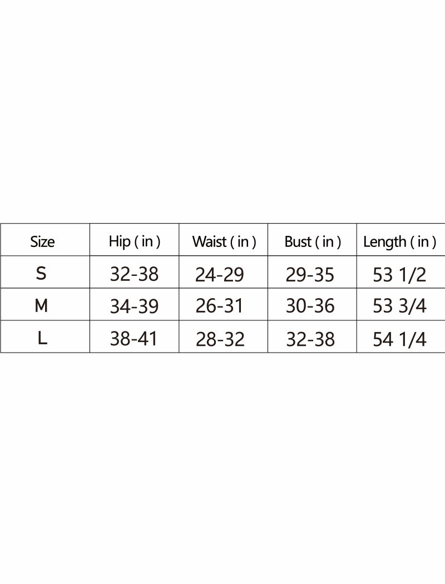Click the waist value 24-29
Viewport: 445px width, 584px height.
pyautogui.click(x=220, y=275)
